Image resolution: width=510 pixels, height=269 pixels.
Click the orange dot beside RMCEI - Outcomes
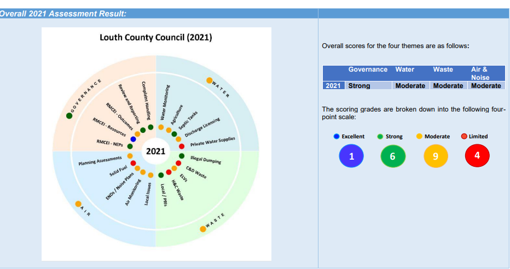coord(137,134)
